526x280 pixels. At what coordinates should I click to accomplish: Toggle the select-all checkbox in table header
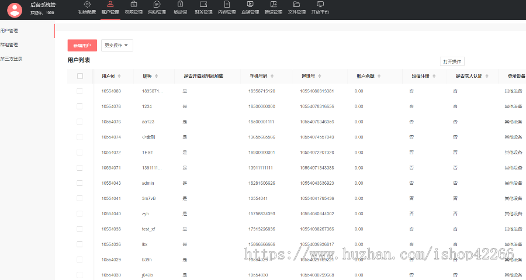point(80,76)
